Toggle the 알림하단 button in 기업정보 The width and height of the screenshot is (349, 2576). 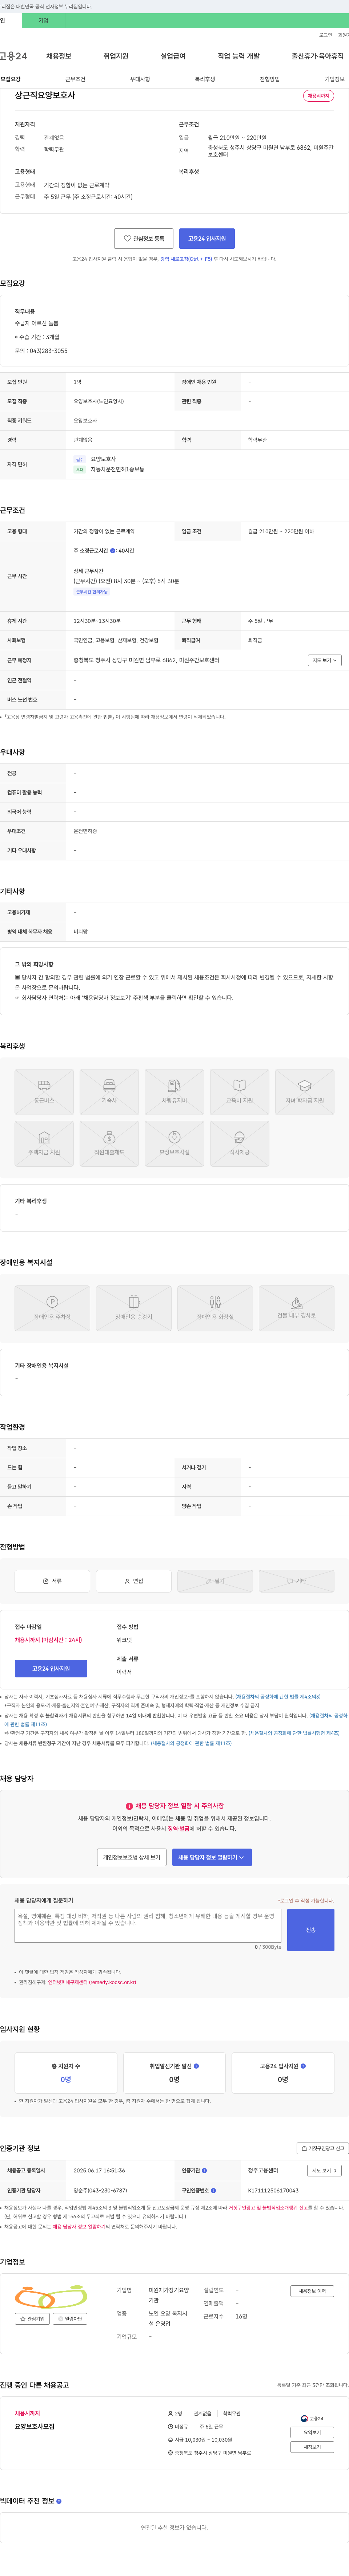pyautogui.click(x=70, y=2318)
